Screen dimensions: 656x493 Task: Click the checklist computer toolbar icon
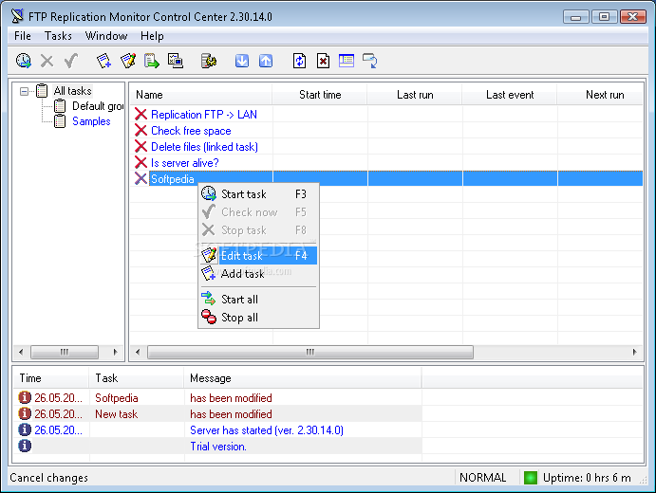pos(176,61)
